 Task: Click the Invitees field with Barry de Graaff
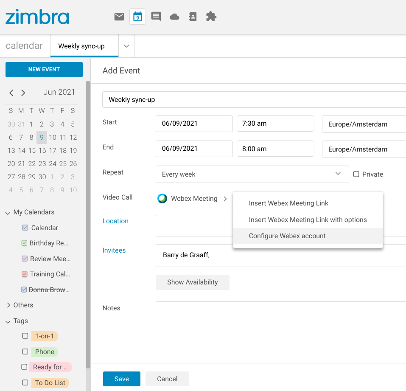point(281,255)
